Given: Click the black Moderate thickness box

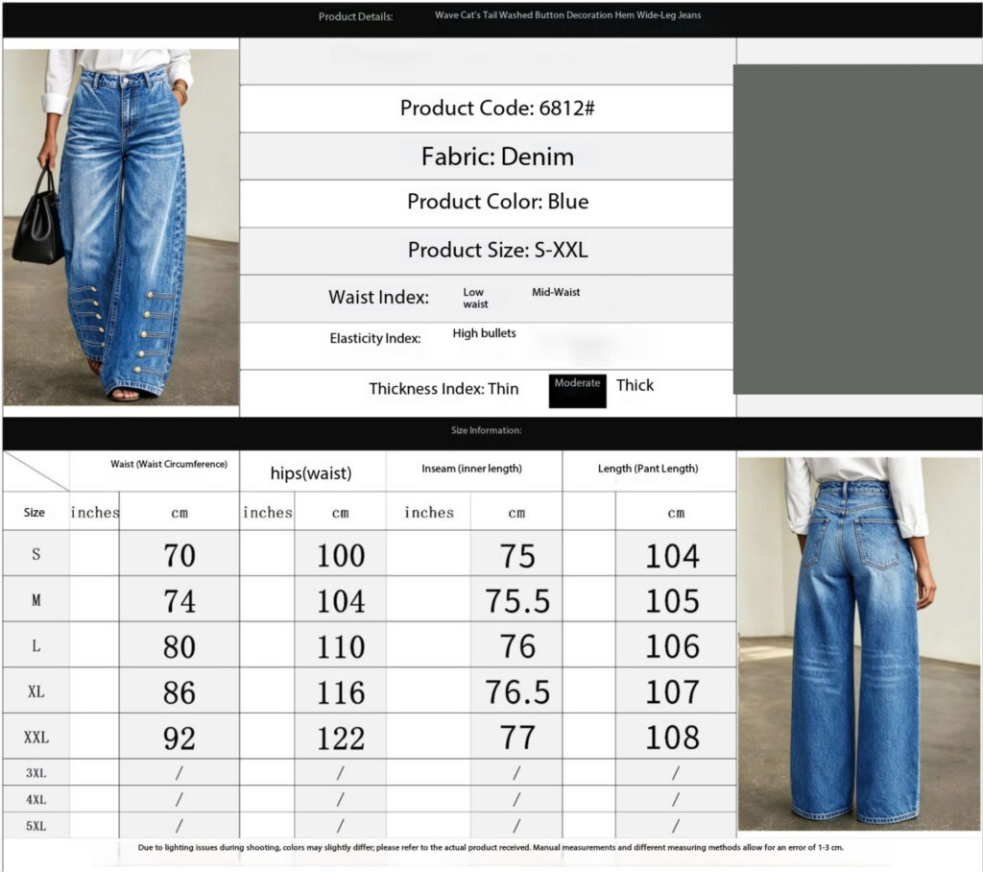Looking at the screenshot, I should 577,391.
